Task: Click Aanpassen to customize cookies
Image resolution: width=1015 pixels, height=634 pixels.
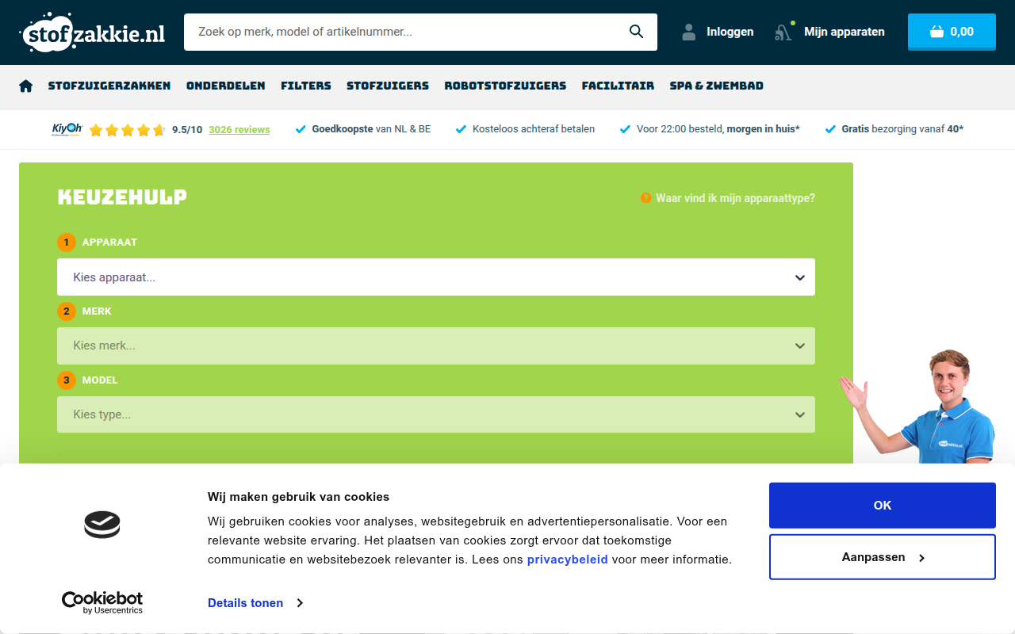Action: tap(883, 557)
